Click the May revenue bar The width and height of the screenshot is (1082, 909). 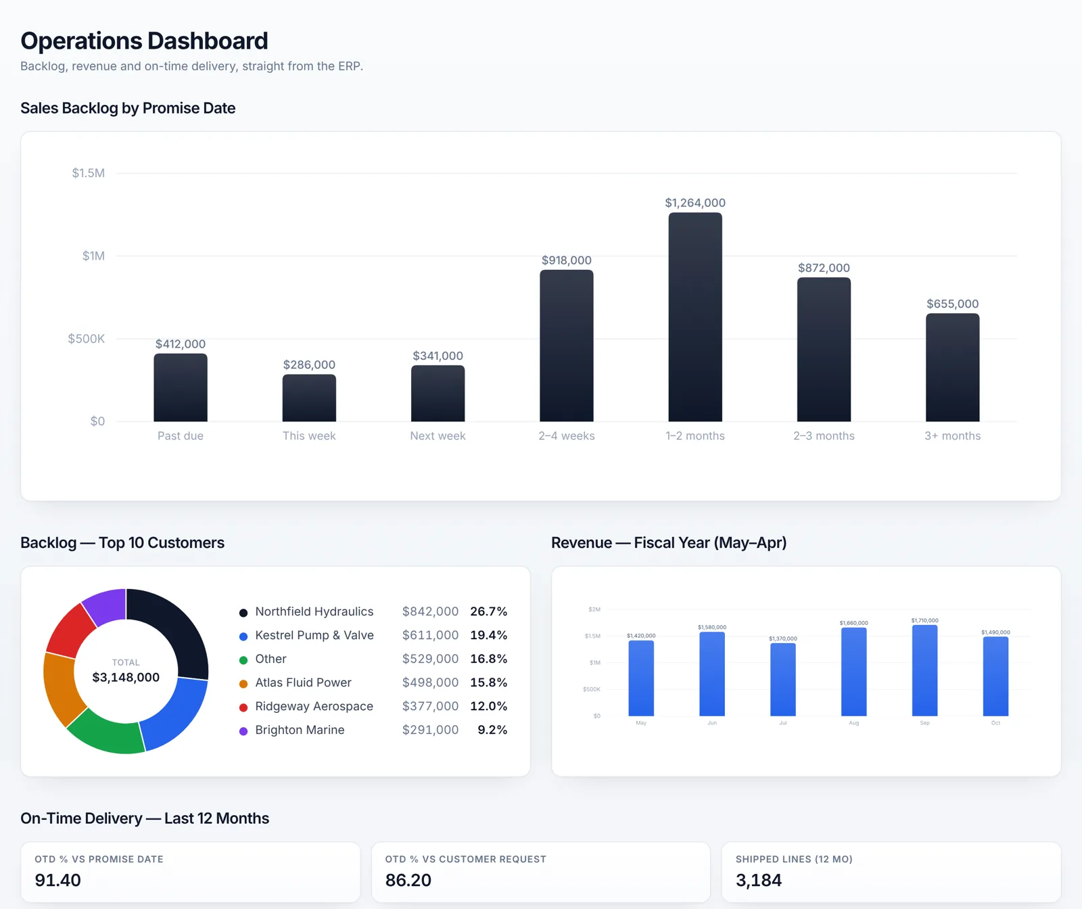tap(641, 678)
